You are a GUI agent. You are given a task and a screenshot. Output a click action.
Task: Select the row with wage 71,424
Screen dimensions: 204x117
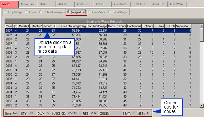click(x=98, y=97)
